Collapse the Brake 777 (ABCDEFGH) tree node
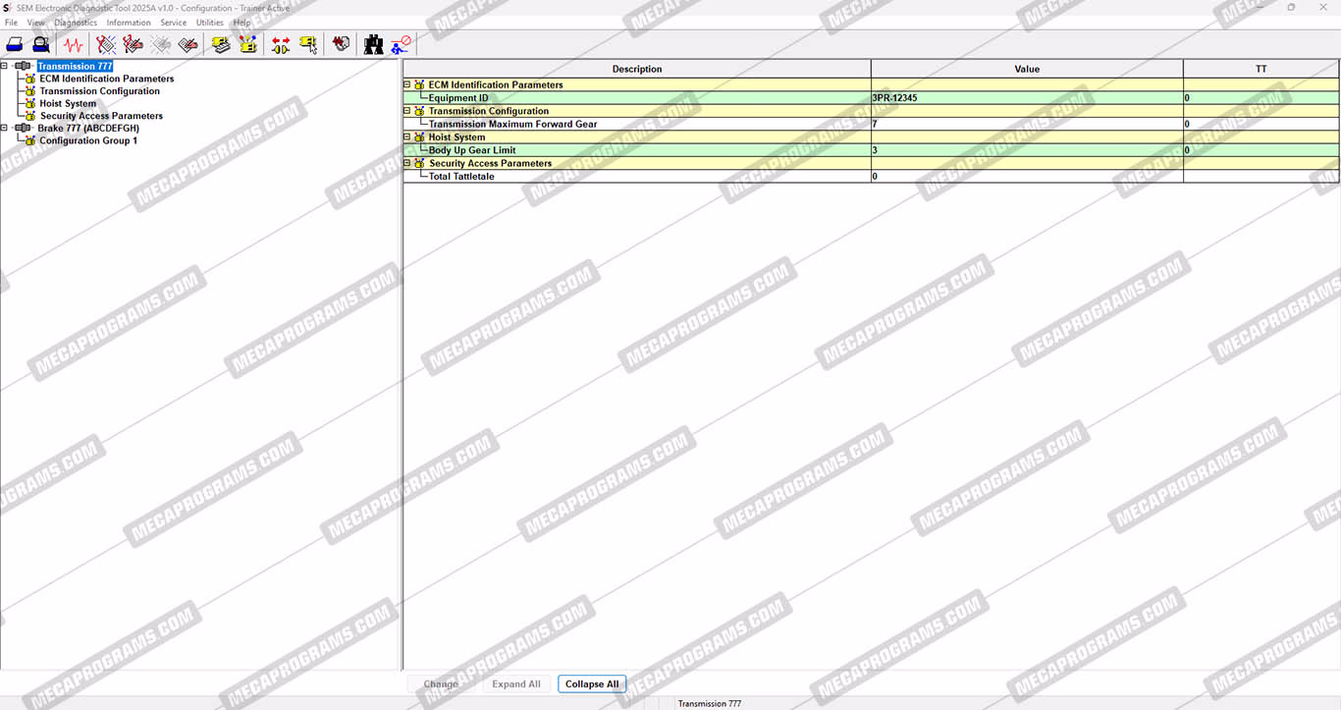 (x=4, y=128)
